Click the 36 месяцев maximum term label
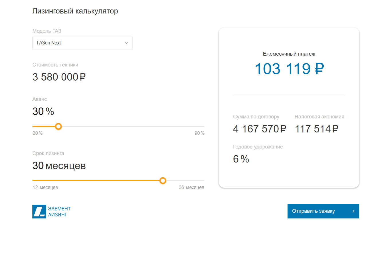The width and height of the screenshot is (383, 256). coord(191,187)
